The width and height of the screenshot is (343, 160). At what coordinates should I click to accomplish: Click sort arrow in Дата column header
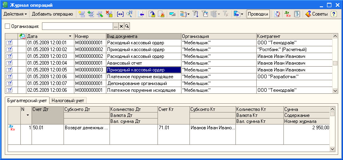tap(70, 36)
